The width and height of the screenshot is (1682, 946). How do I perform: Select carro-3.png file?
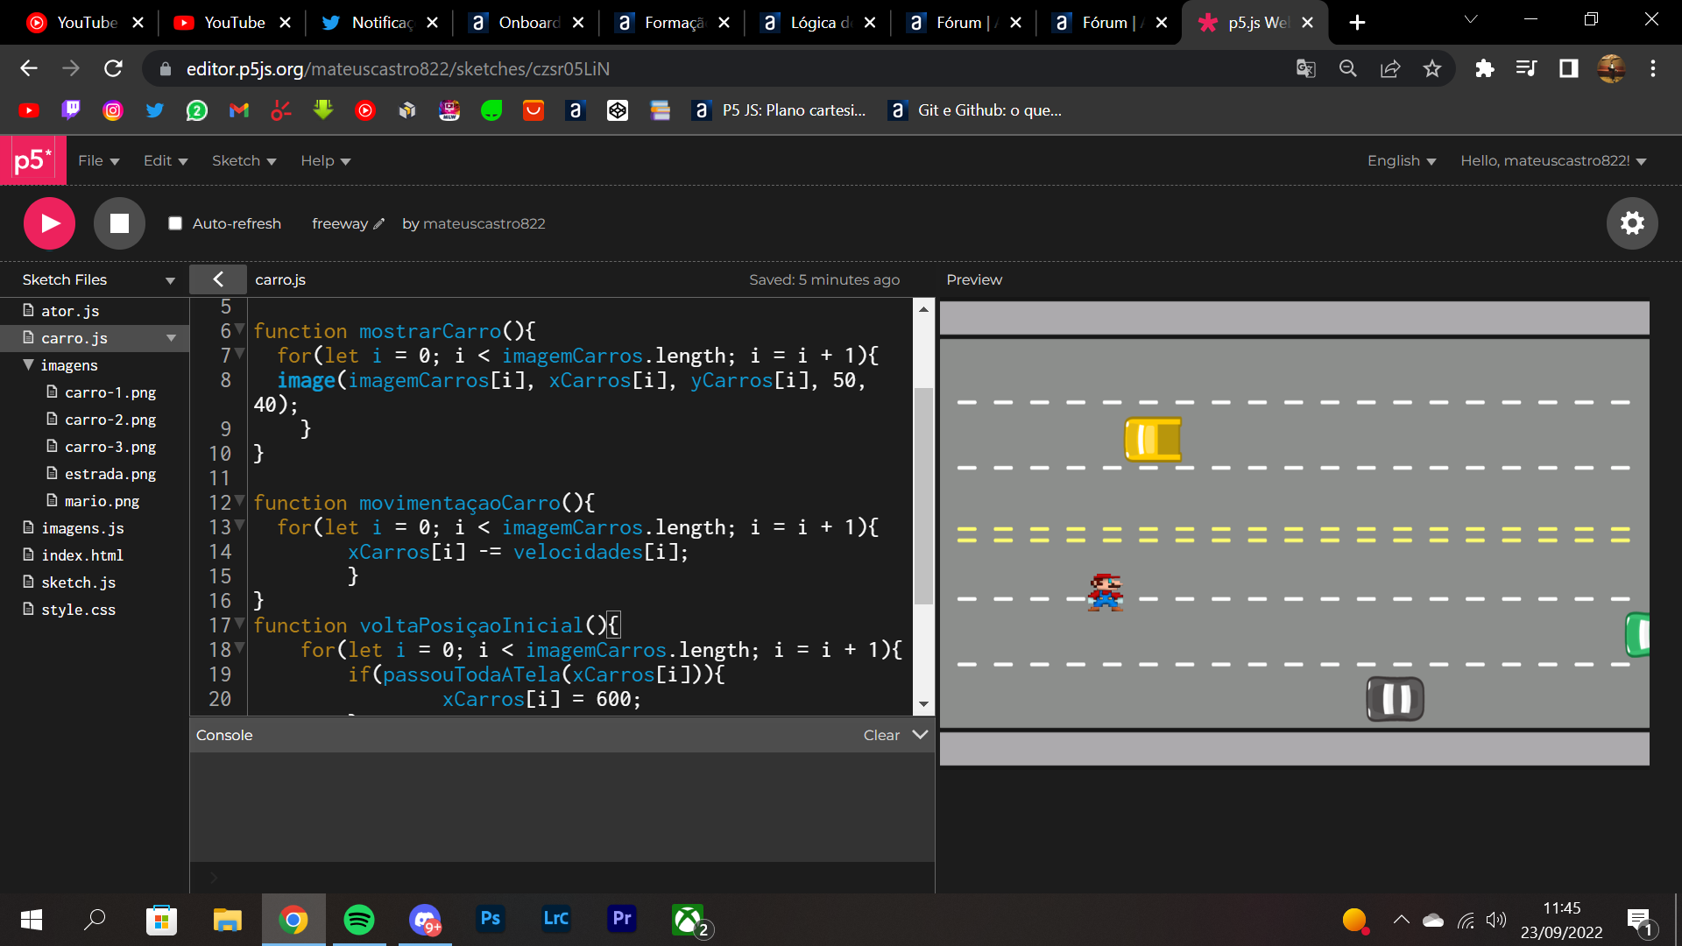[110, 447]
